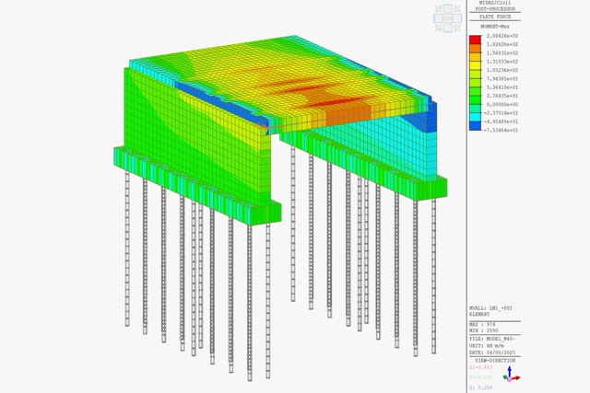Viewport: 590px width, 393px height.
Task: Click the legend value -4.95489e+01
Action: click(501, 121)
